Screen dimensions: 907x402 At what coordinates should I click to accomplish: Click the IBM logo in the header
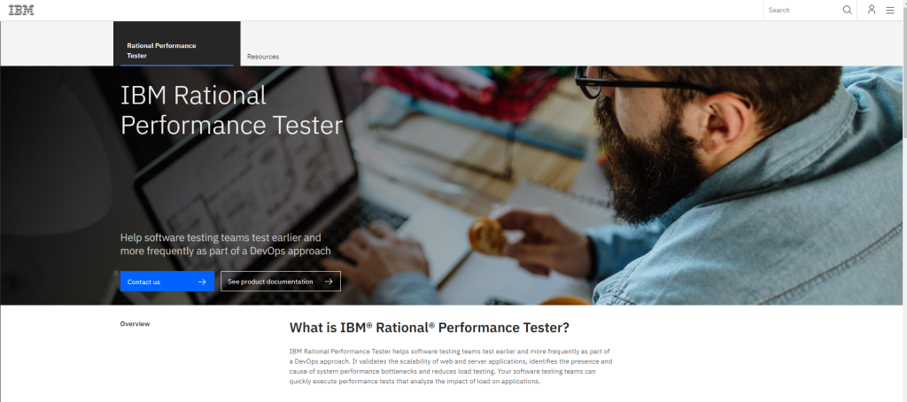click(x=21, y=10)
